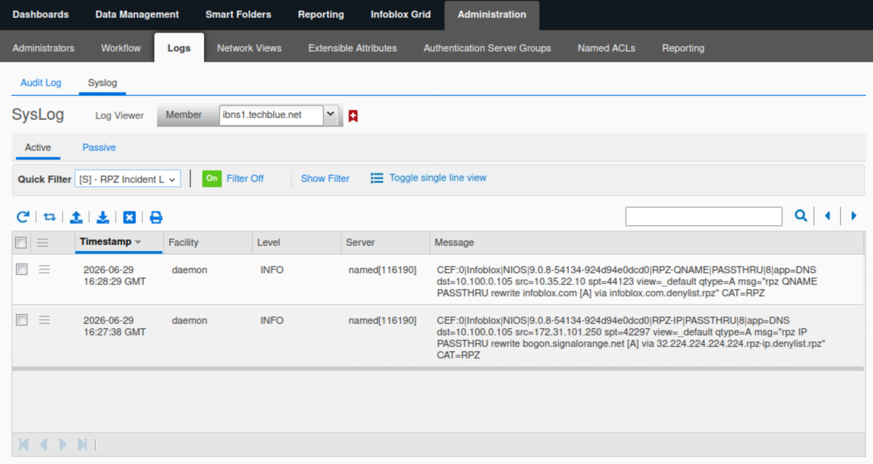The height and width of the screenshot is (464, 873).
Task: Go to next search result arrow
Action: 854,216
